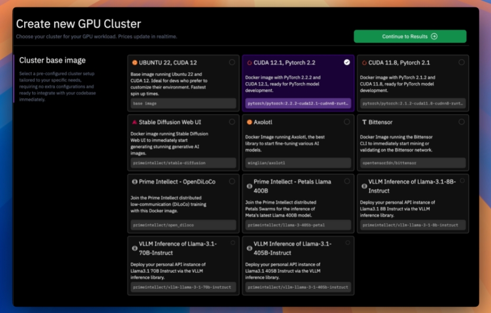Click the Bittensor card title
The height and width of the screenshot is (313, 491).
(x=380, y=122)
